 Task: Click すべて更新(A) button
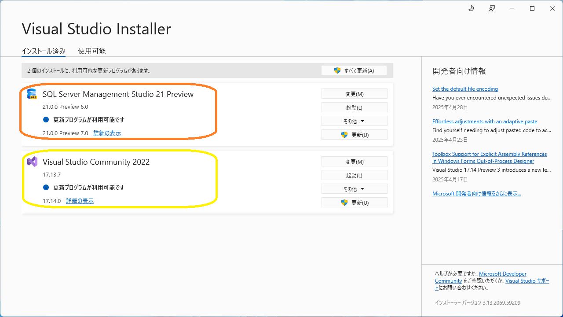point(354,70)
